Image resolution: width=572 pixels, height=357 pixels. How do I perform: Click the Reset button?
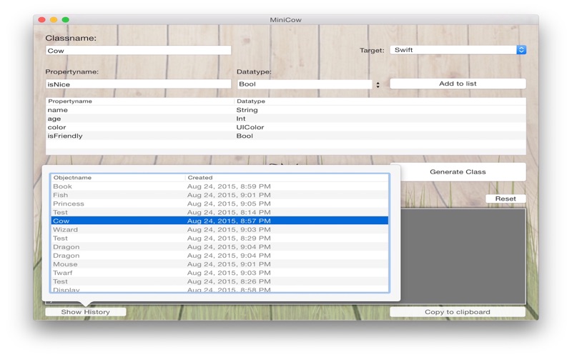(506, 198)
